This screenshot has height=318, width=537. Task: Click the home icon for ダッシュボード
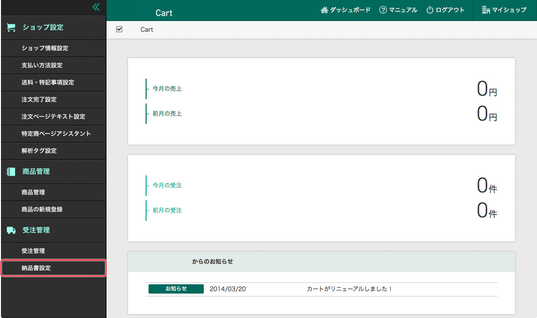[324, 10]
